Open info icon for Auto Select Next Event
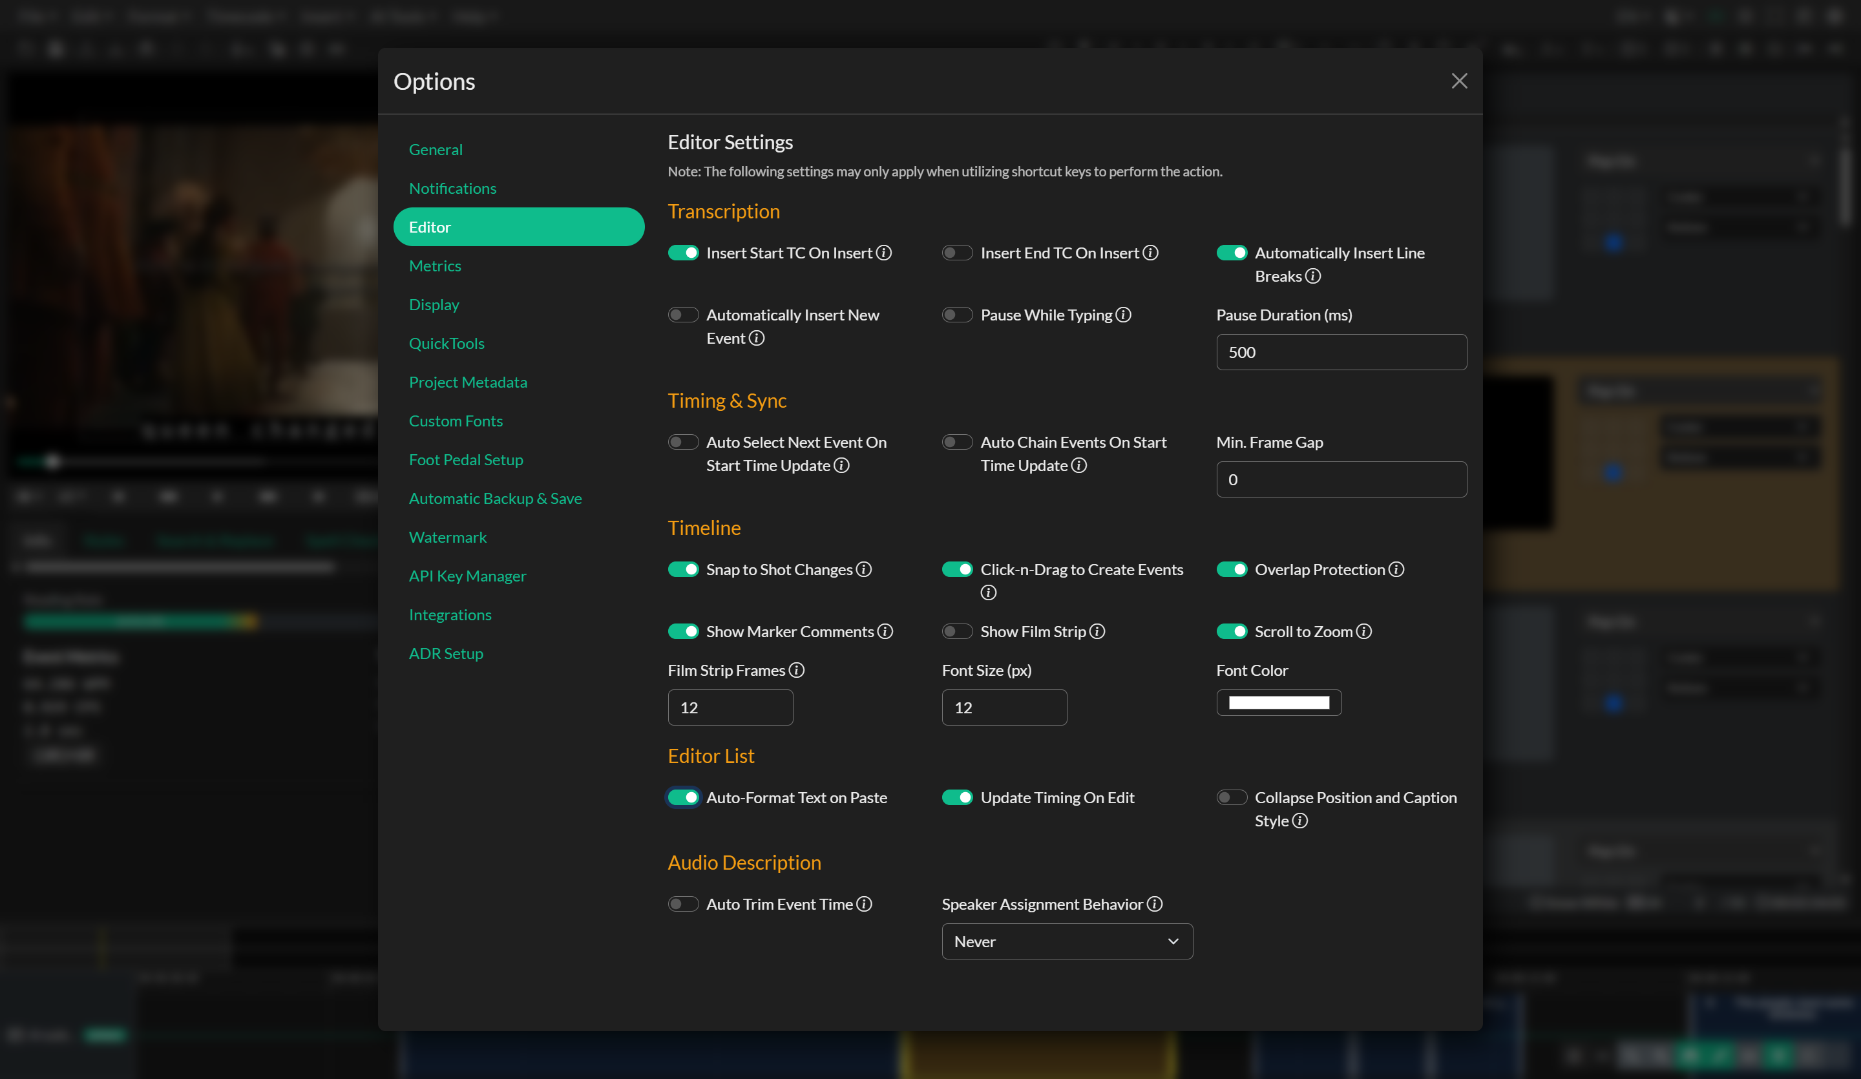The image size is (1861, 1079). (x=841, y=465)
